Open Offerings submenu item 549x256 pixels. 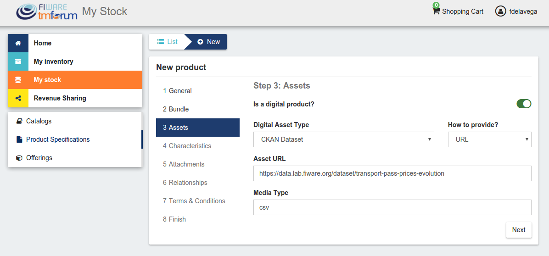coord(75,158)
